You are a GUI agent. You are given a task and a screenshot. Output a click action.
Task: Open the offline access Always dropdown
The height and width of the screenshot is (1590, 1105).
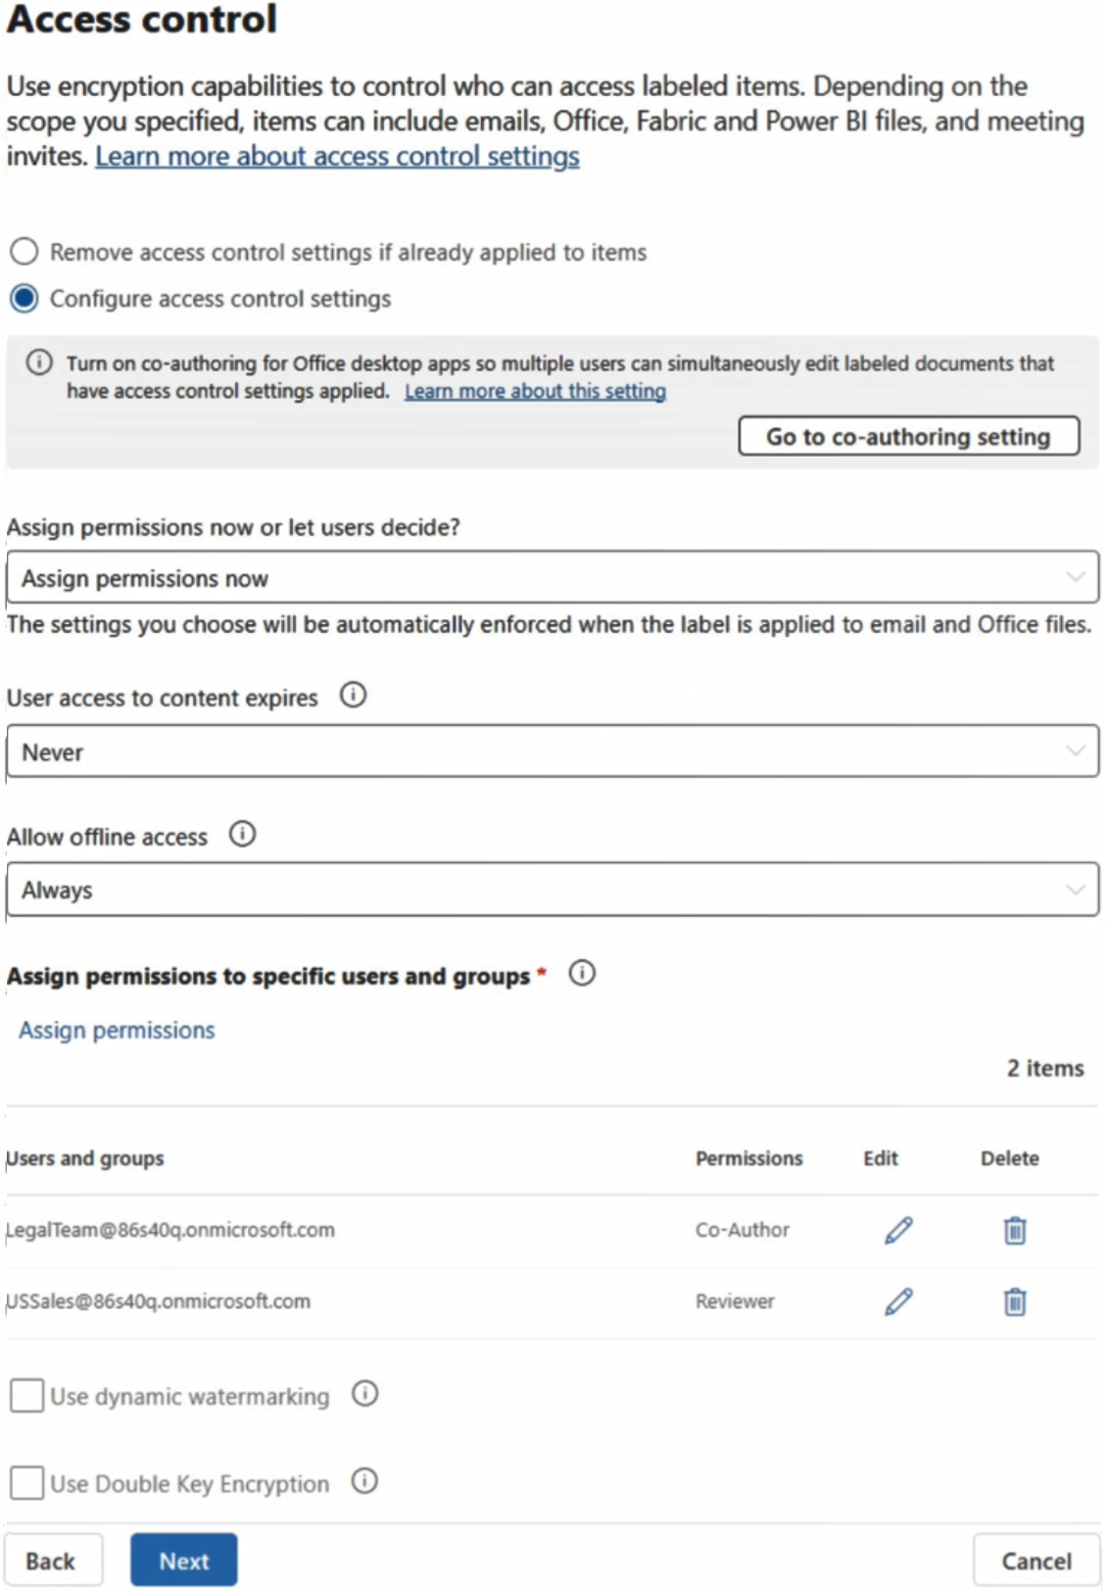552,890
